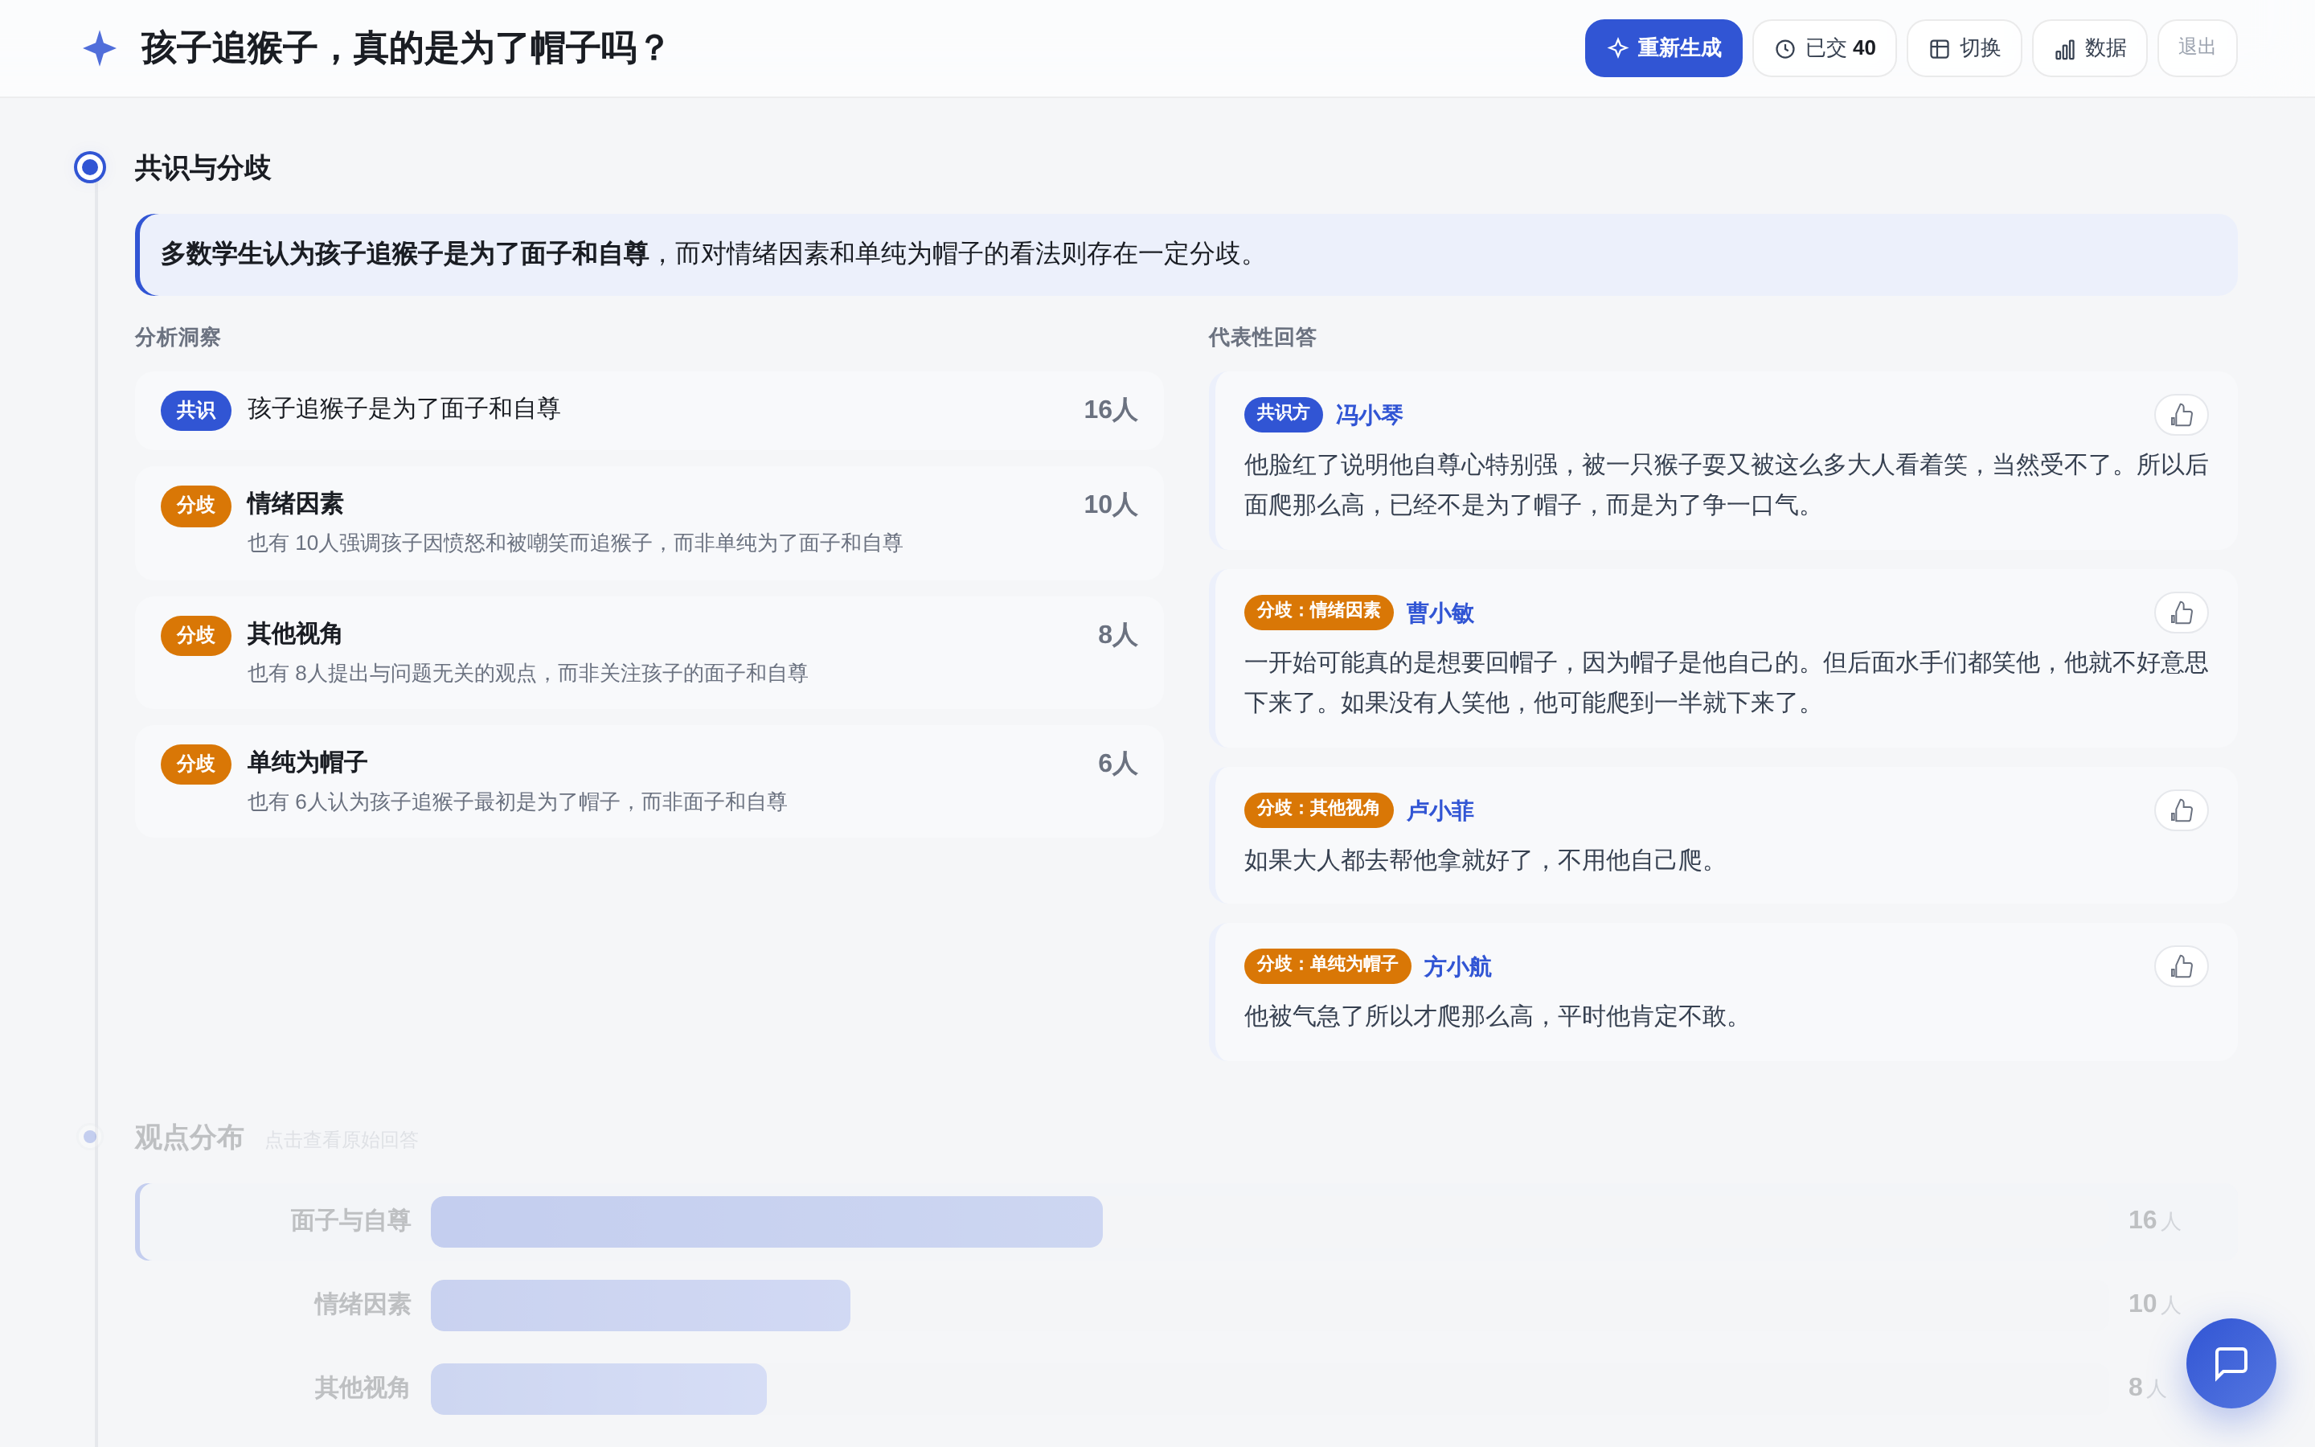Select the 其他视角 divergence card
The width and height of the screenshot is (2315, 1447).
[x=649, y=653]
